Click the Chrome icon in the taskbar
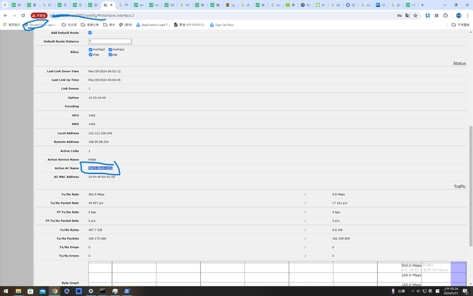Screen dimensions: 473x296 tap(55, 291)
